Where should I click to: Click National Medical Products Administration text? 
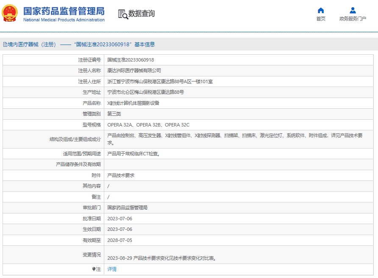(64, 20)
